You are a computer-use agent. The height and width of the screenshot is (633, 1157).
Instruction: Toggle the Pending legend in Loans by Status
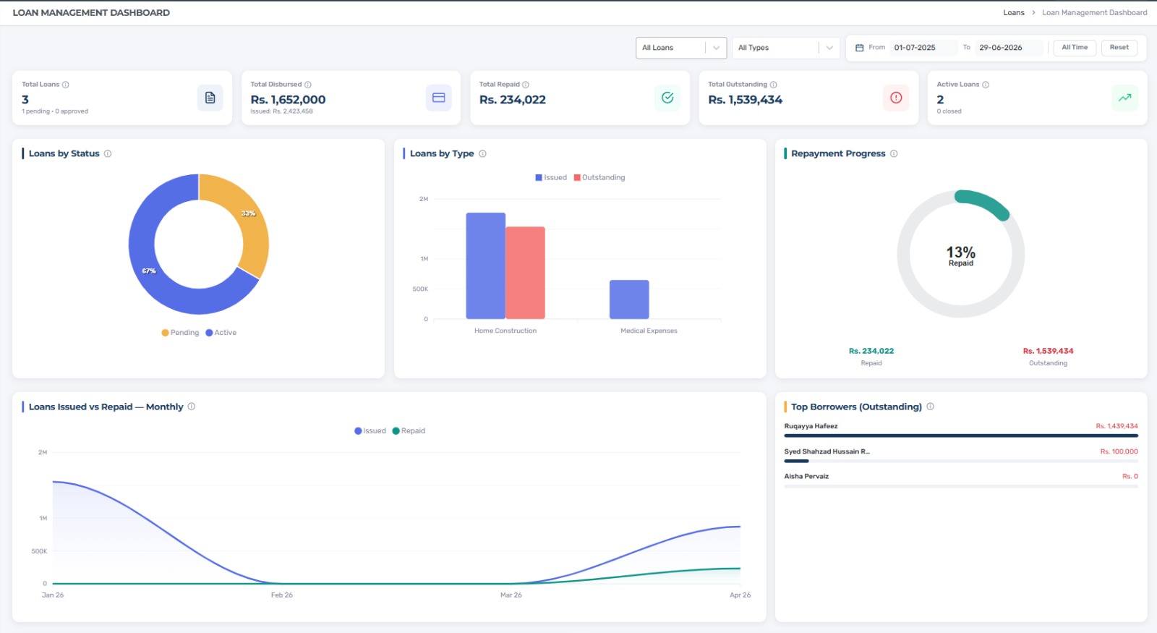tap(180, 333)
